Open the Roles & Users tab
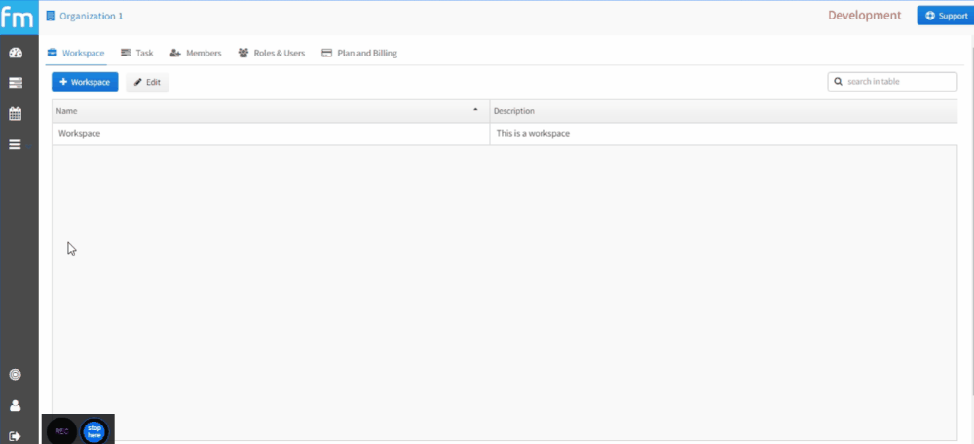974x444 pixels. [272, 54]
